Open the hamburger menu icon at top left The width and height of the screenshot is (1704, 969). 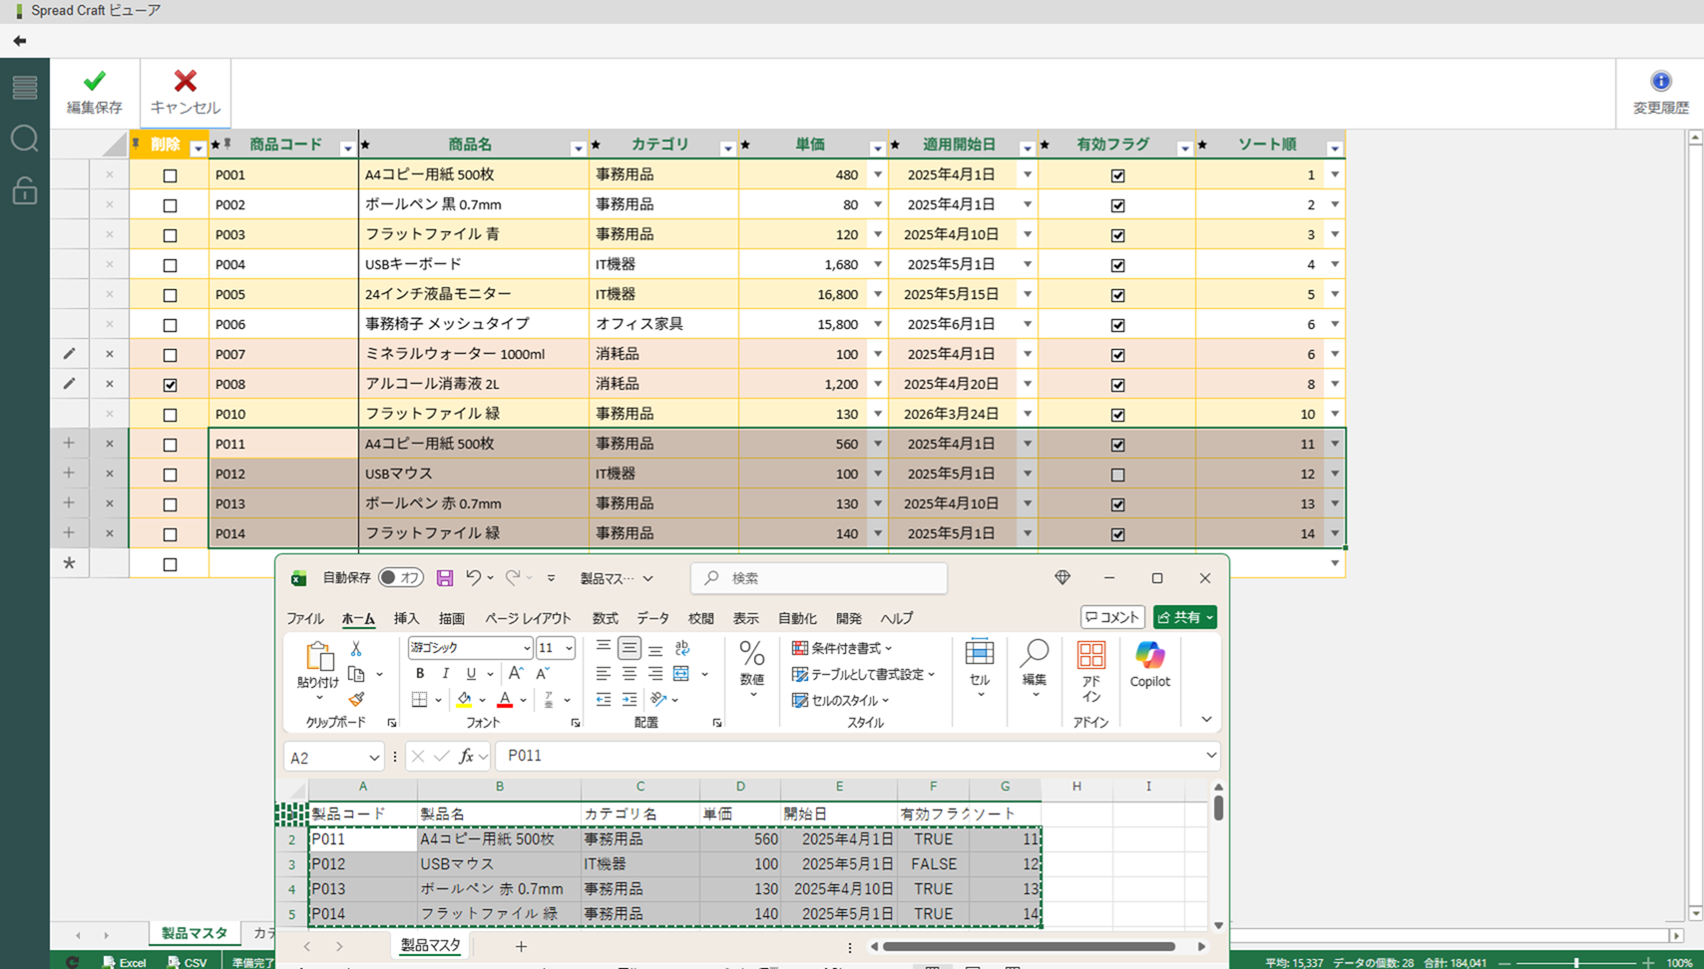(x=23, y=88)
